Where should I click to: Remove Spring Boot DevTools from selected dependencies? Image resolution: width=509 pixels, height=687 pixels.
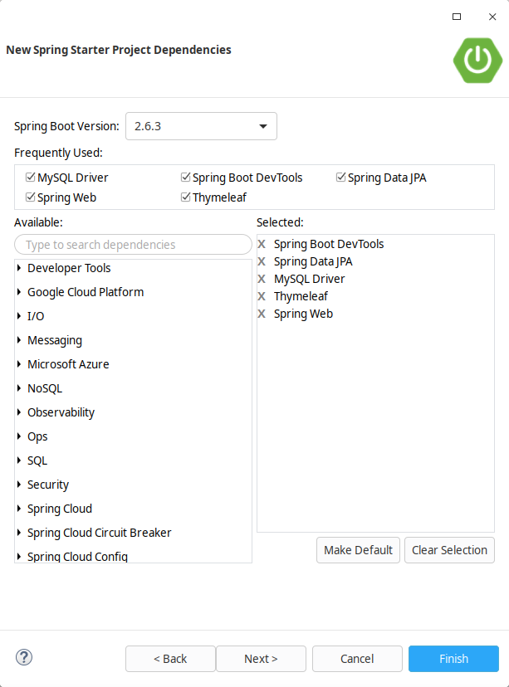(x=262, y=244)
